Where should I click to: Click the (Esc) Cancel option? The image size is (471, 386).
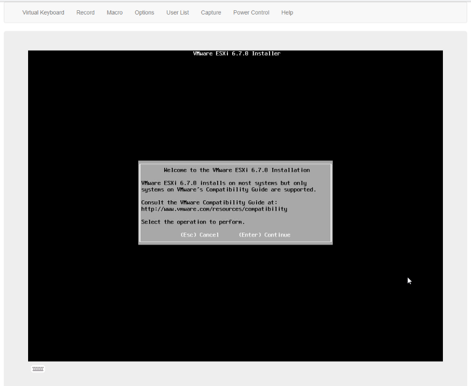tap(199, 235)
